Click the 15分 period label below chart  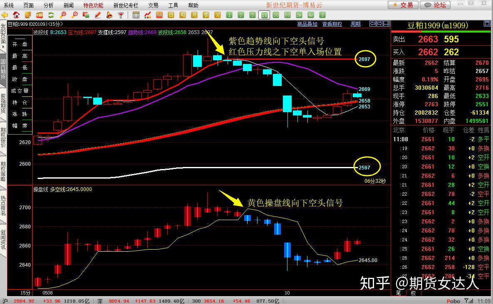coord(25,293)
